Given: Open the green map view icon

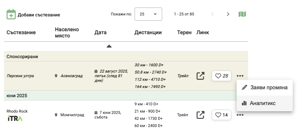Looking at the screenshot, I should click(242, 14).
